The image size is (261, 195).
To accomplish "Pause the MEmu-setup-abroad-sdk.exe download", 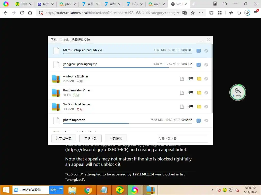I will pyautogui.click(x=198, y=51).
